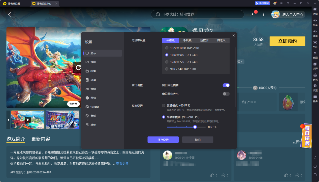319x182 pixels.
Task: Collapse the right sidebar with double chevron
Action: [315, 3]
